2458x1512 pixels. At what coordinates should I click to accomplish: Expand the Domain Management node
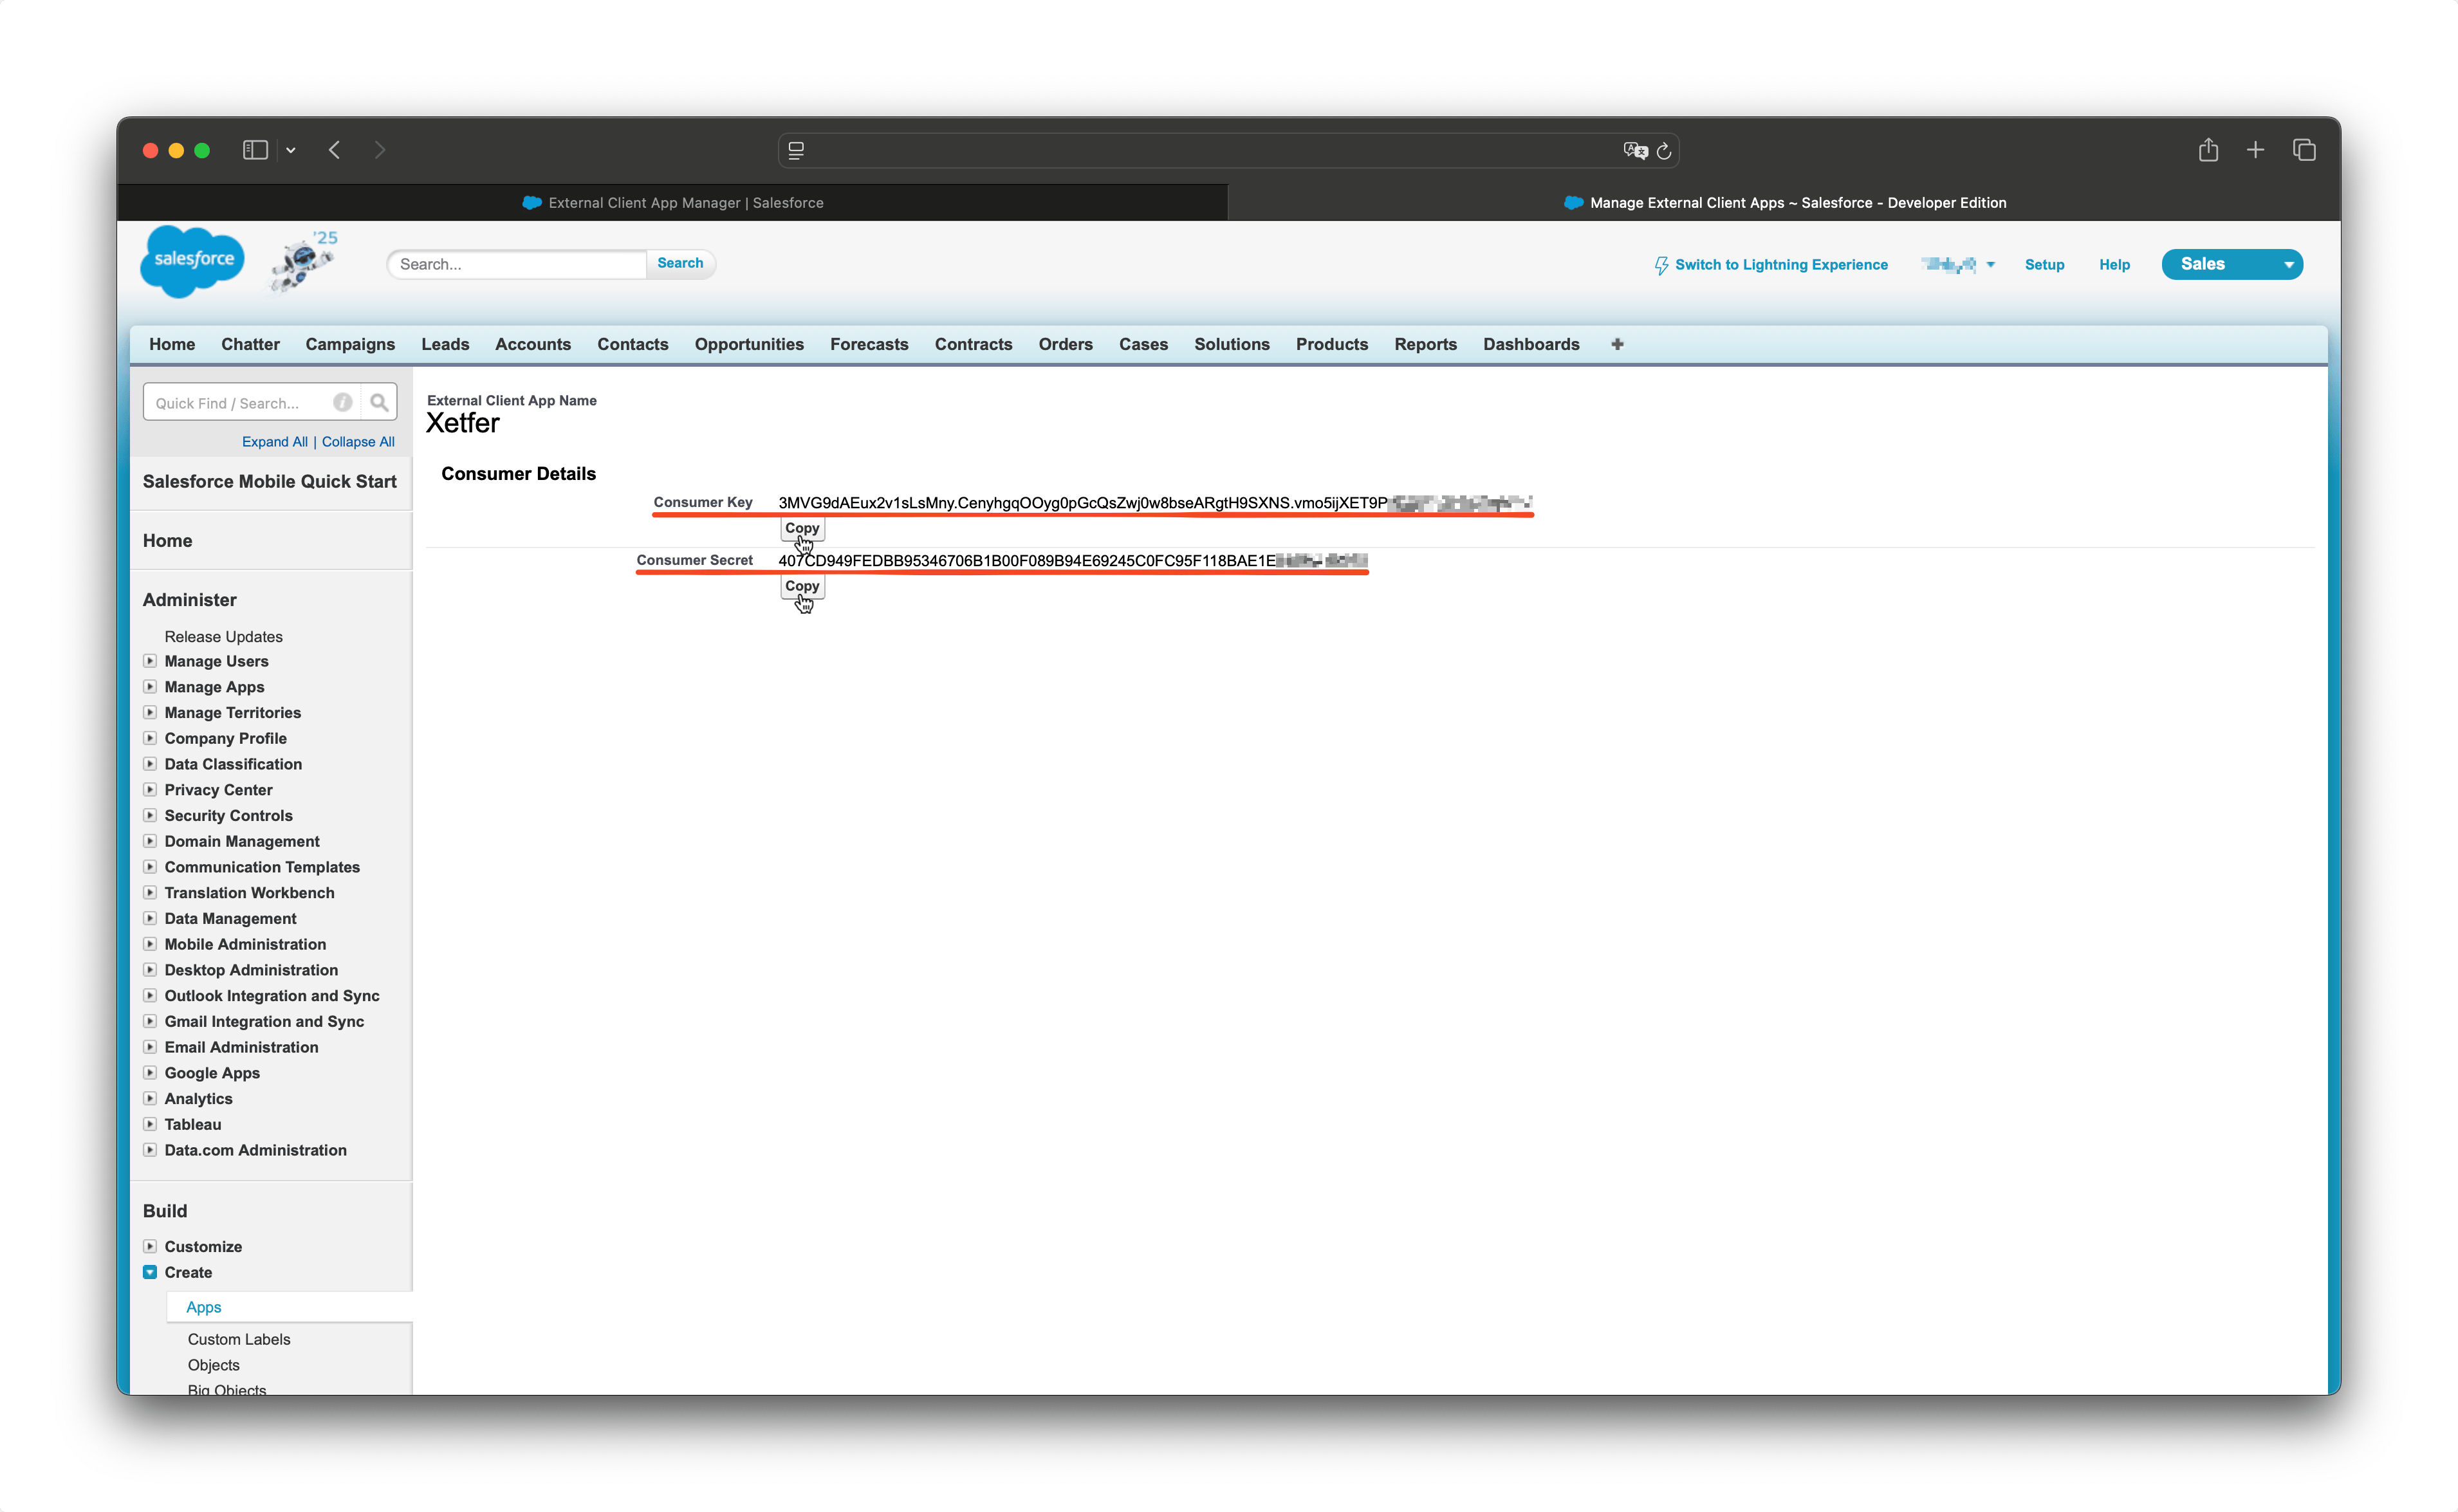tap(150, 841)
